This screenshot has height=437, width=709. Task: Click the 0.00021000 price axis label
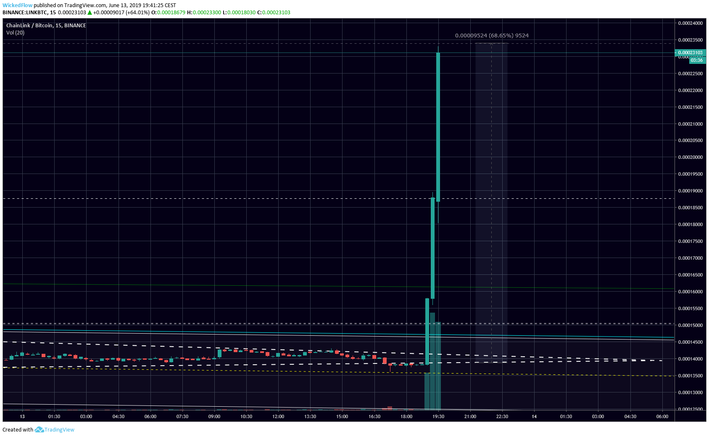tap(691, 124)
